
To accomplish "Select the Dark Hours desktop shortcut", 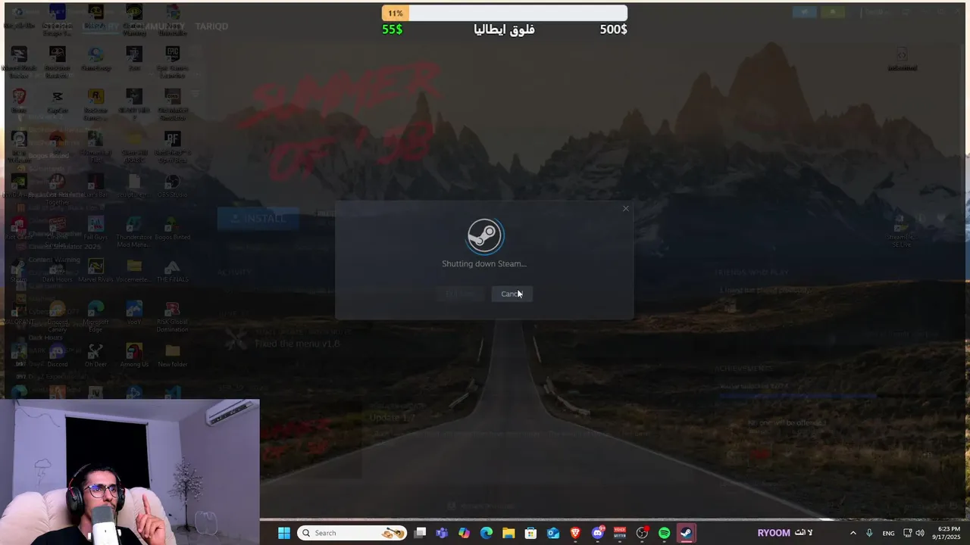I will pyautogui.click(x=58, y=271).
